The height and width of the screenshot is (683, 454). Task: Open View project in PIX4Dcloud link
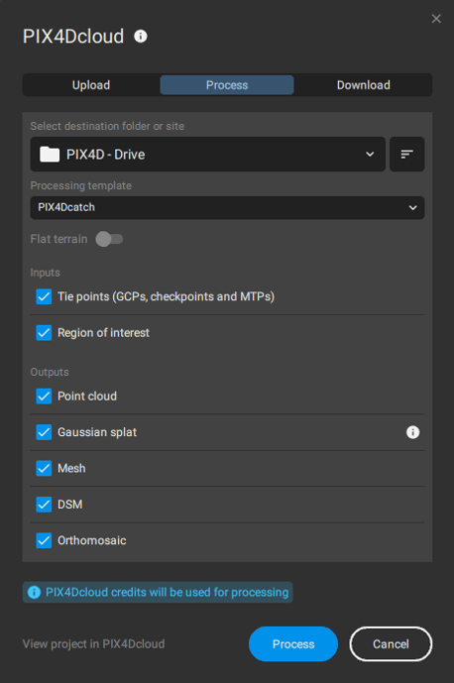94,643
